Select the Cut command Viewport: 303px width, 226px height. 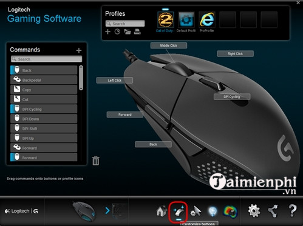pyautogui.click(x=44, y=99)
